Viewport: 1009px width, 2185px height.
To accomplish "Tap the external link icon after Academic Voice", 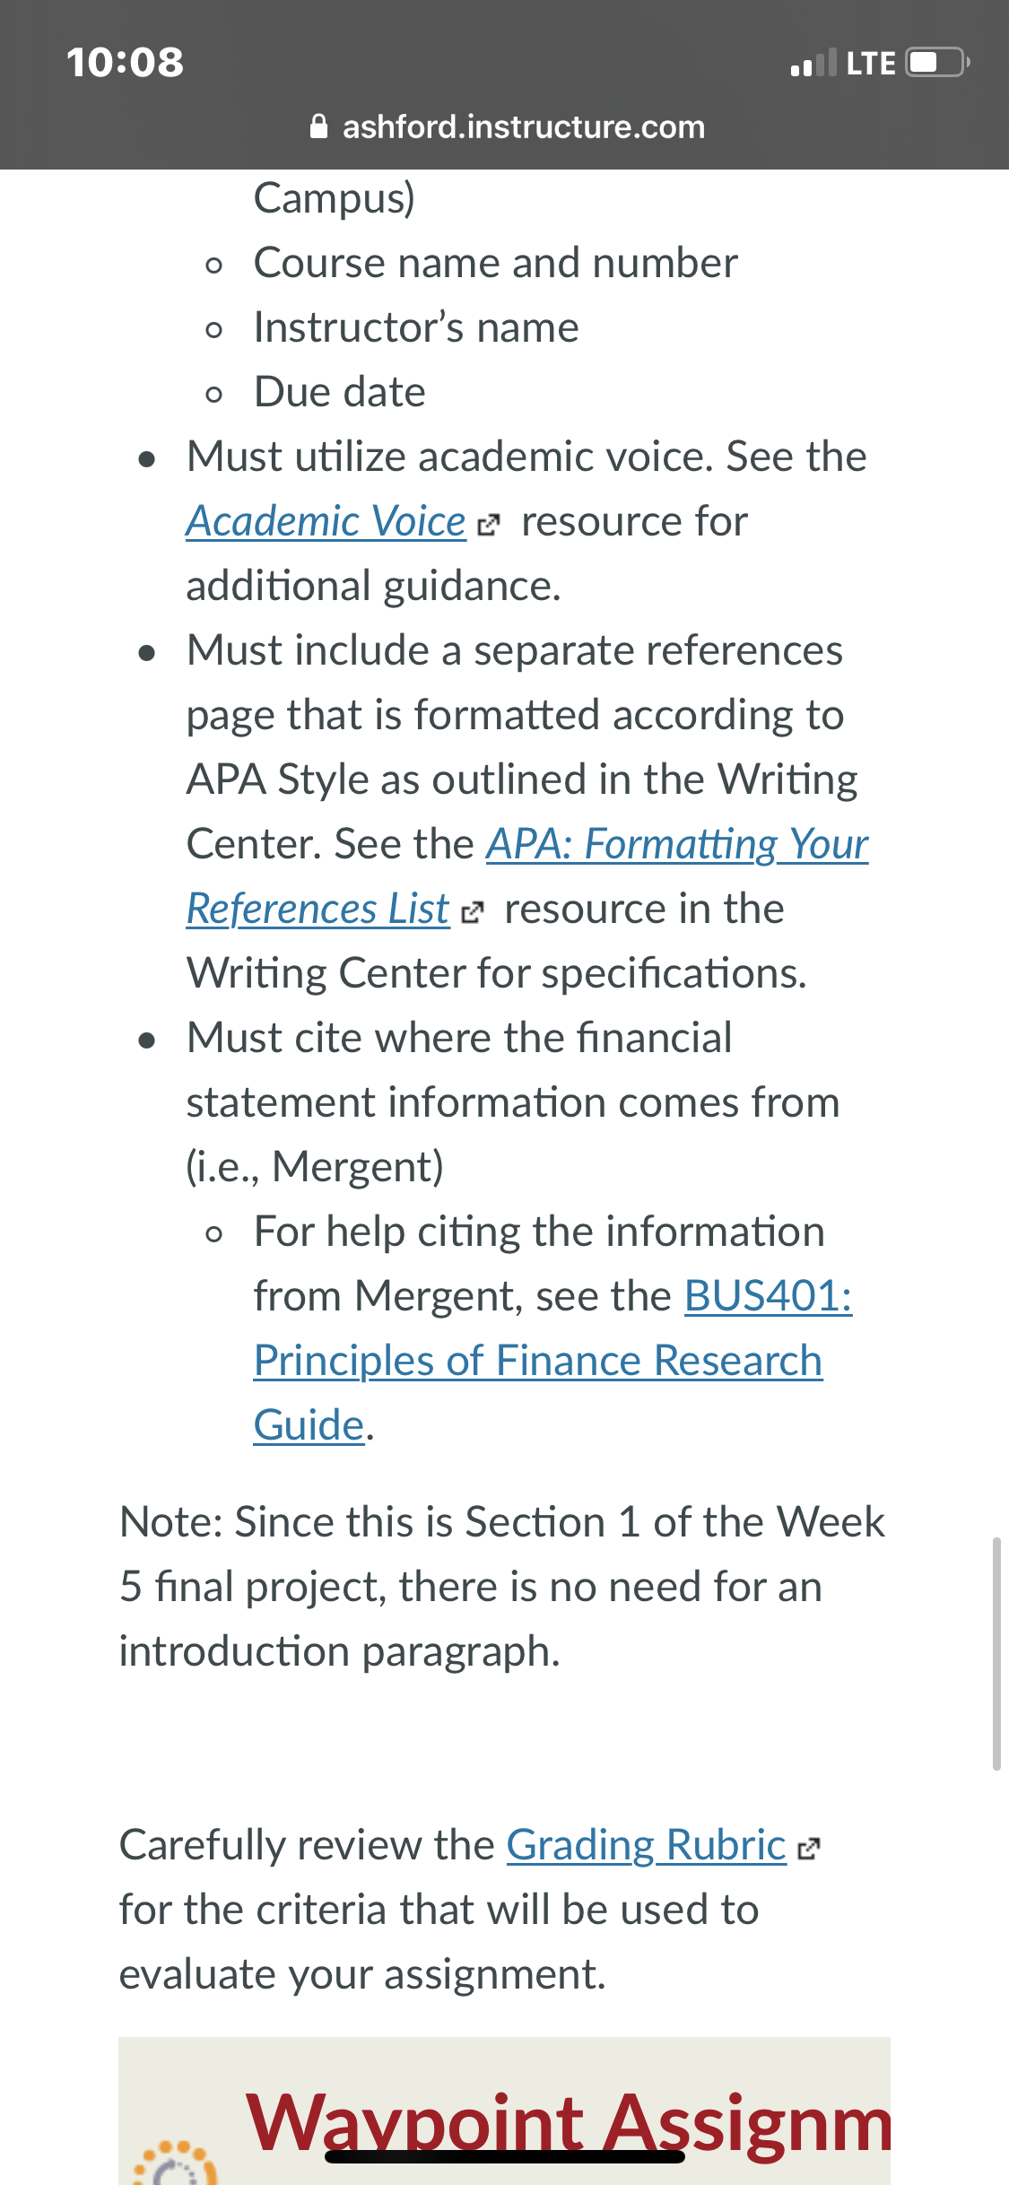I will [487, 526].
